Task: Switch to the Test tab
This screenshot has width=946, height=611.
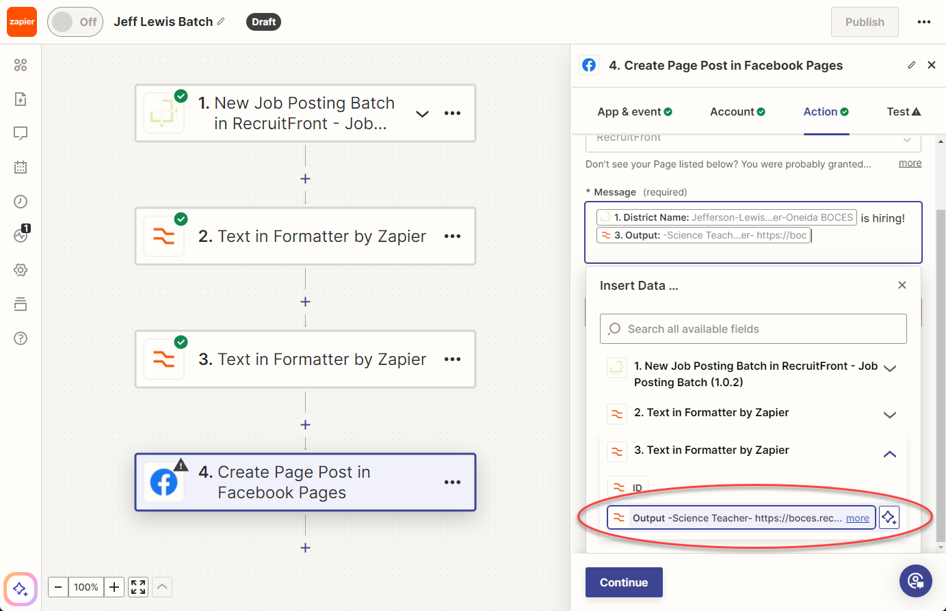Action: pos(904,111)
